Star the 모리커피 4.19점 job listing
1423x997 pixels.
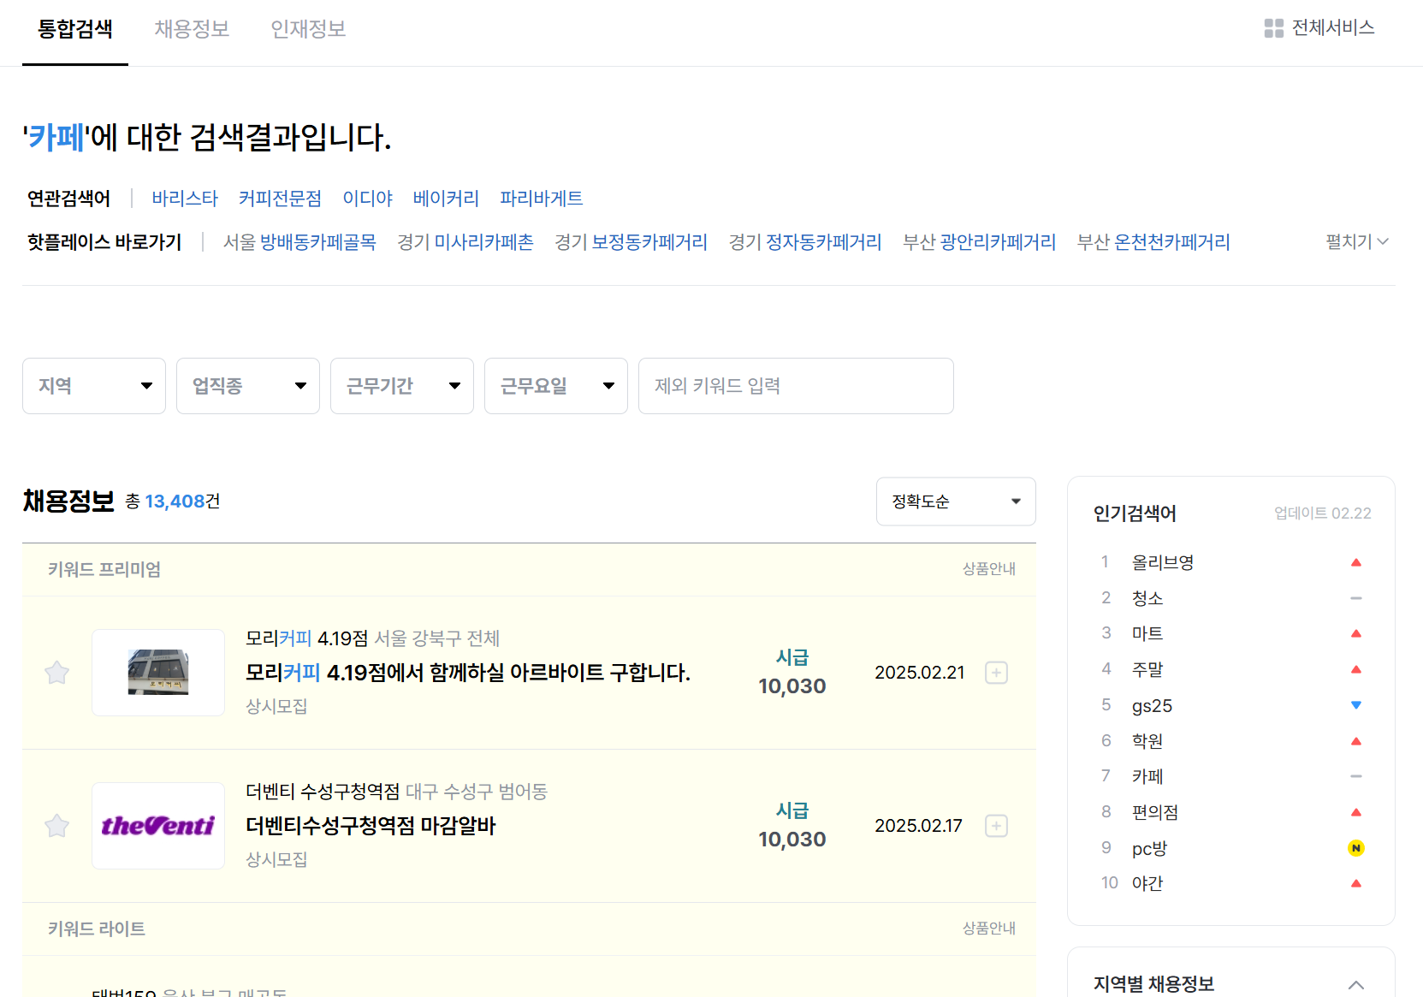pos(57,673)
